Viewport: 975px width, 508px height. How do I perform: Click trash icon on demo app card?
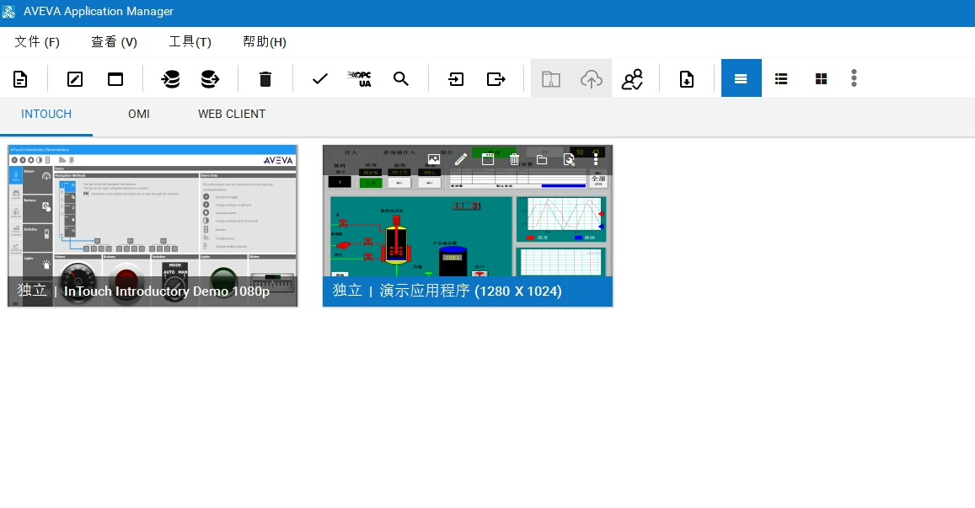pyautogui.click(x=514, y=160)
